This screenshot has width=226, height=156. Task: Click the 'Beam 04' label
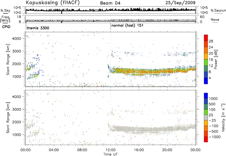pyautogui.click(x=110, y=3)
